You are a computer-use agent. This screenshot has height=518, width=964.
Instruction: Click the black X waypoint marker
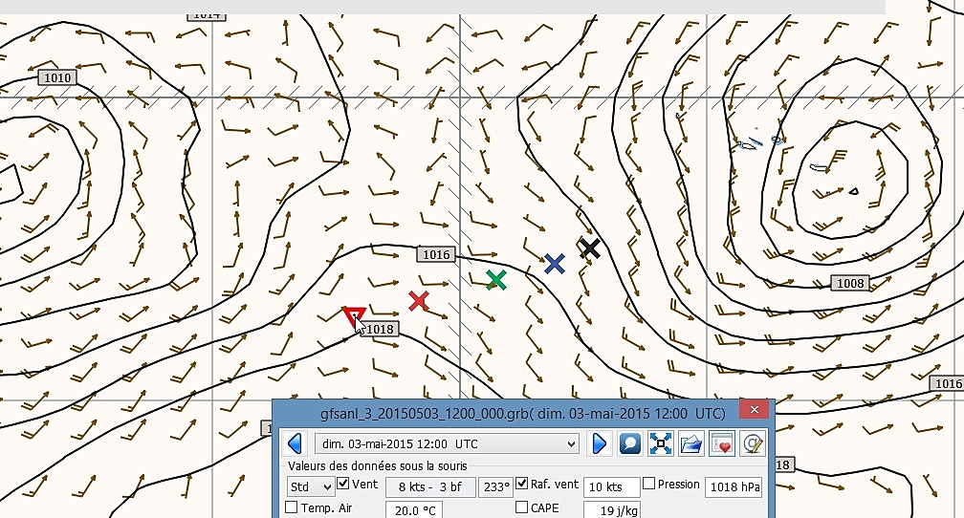(590, 248)
